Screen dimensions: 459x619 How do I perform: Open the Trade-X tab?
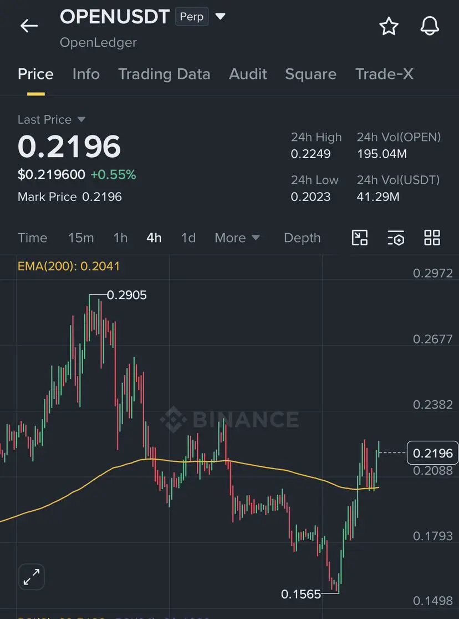385,74
